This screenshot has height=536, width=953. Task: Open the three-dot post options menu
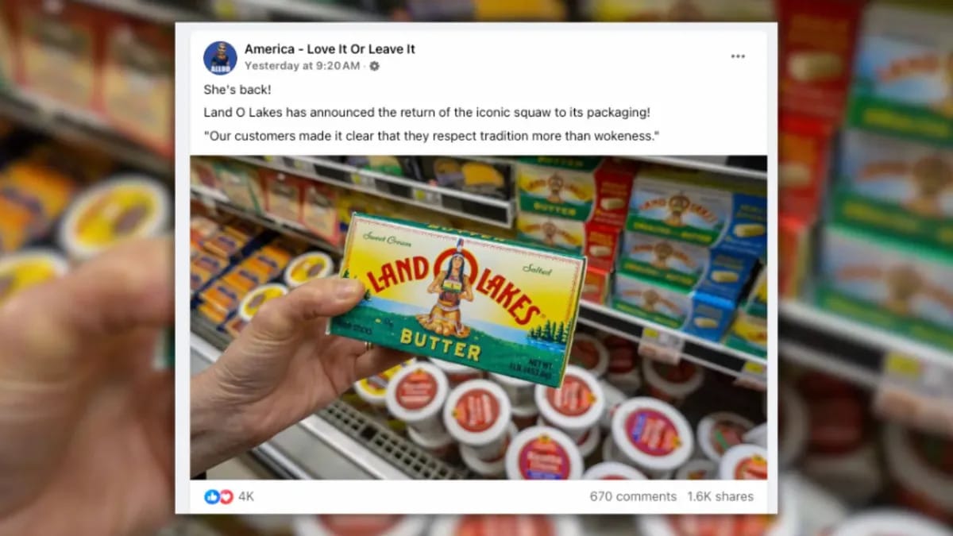click(x=738, y=56)
